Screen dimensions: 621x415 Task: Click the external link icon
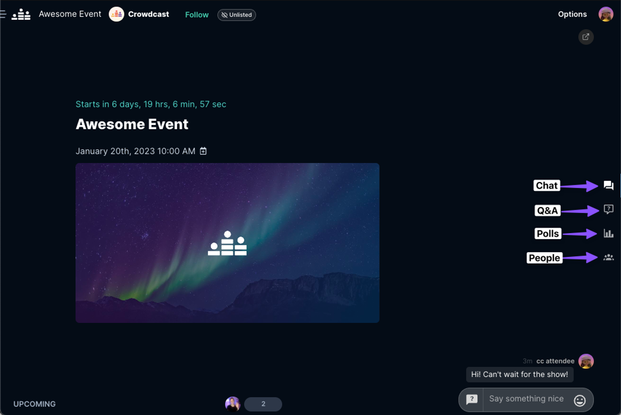(585, 37)
